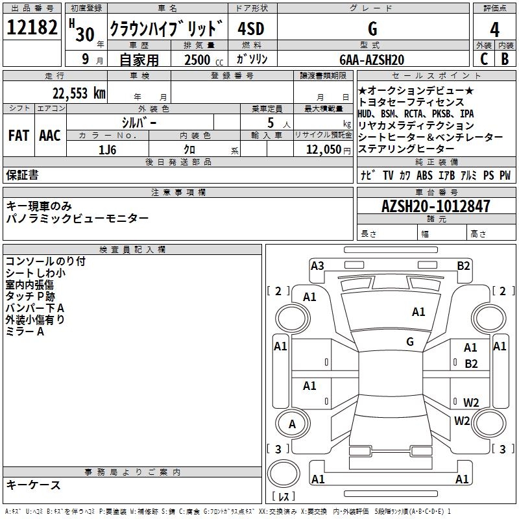Select interior grade B
This screenshot has width=519, height=519.
tap(505, 59)
